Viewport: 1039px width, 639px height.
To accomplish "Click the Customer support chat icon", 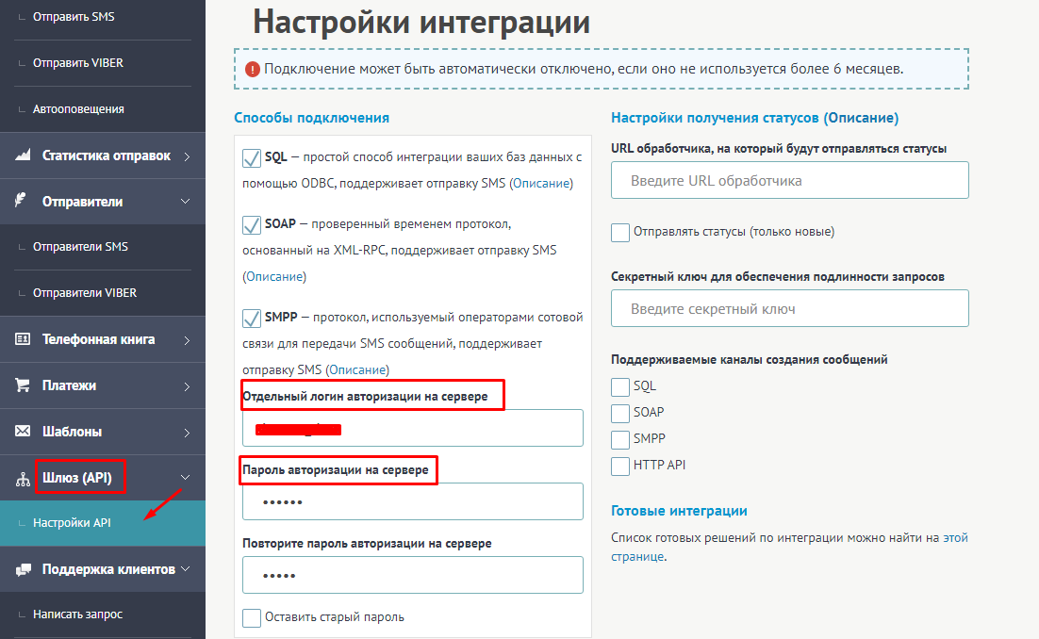I will 23,569.
